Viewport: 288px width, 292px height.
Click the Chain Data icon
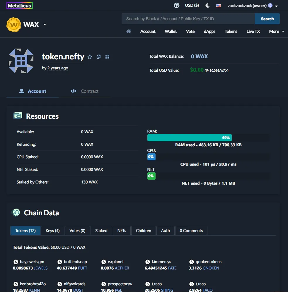[x=16, y=212]
